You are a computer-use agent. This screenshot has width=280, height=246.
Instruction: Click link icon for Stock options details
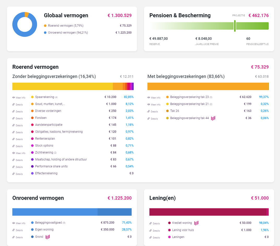coord(14,146)
